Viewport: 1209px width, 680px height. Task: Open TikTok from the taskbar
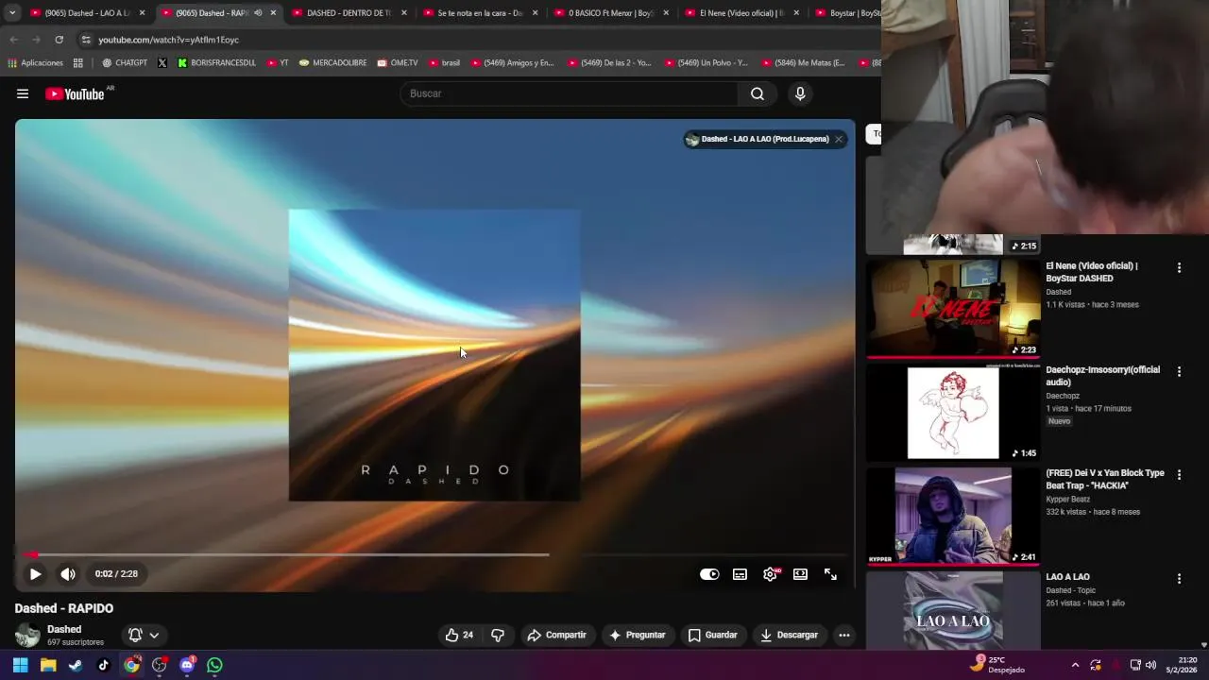(104, 665)
